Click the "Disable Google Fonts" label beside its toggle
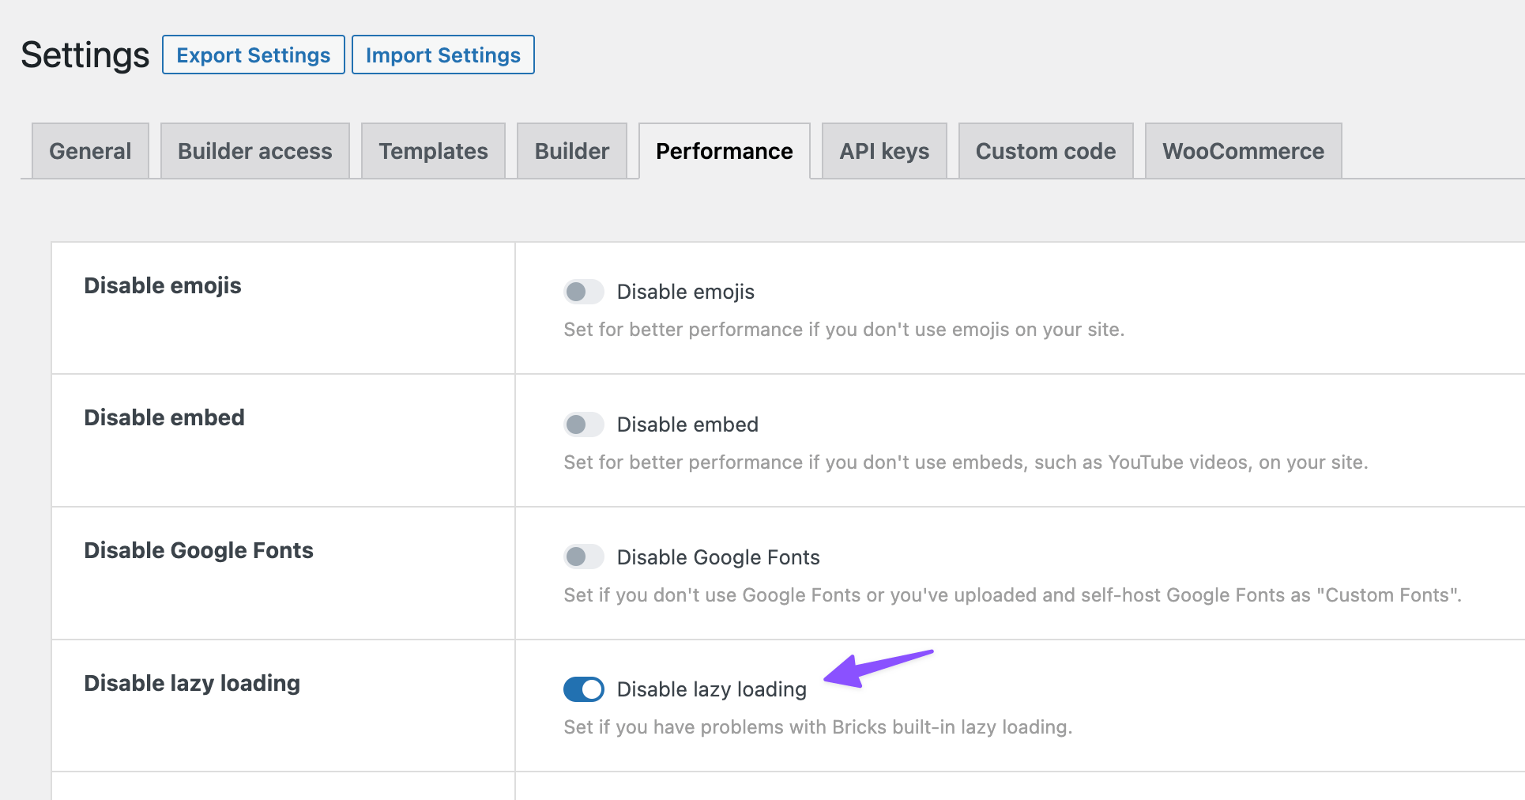Viewport: 1525px width, 800px height. pyautogui.click(x=717, y=557)
